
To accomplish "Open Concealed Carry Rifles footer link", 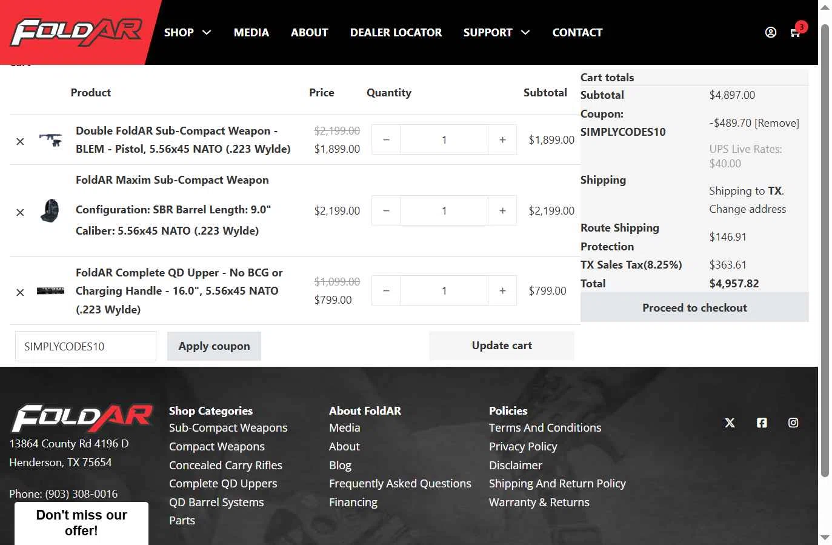I will click(225, 465).
